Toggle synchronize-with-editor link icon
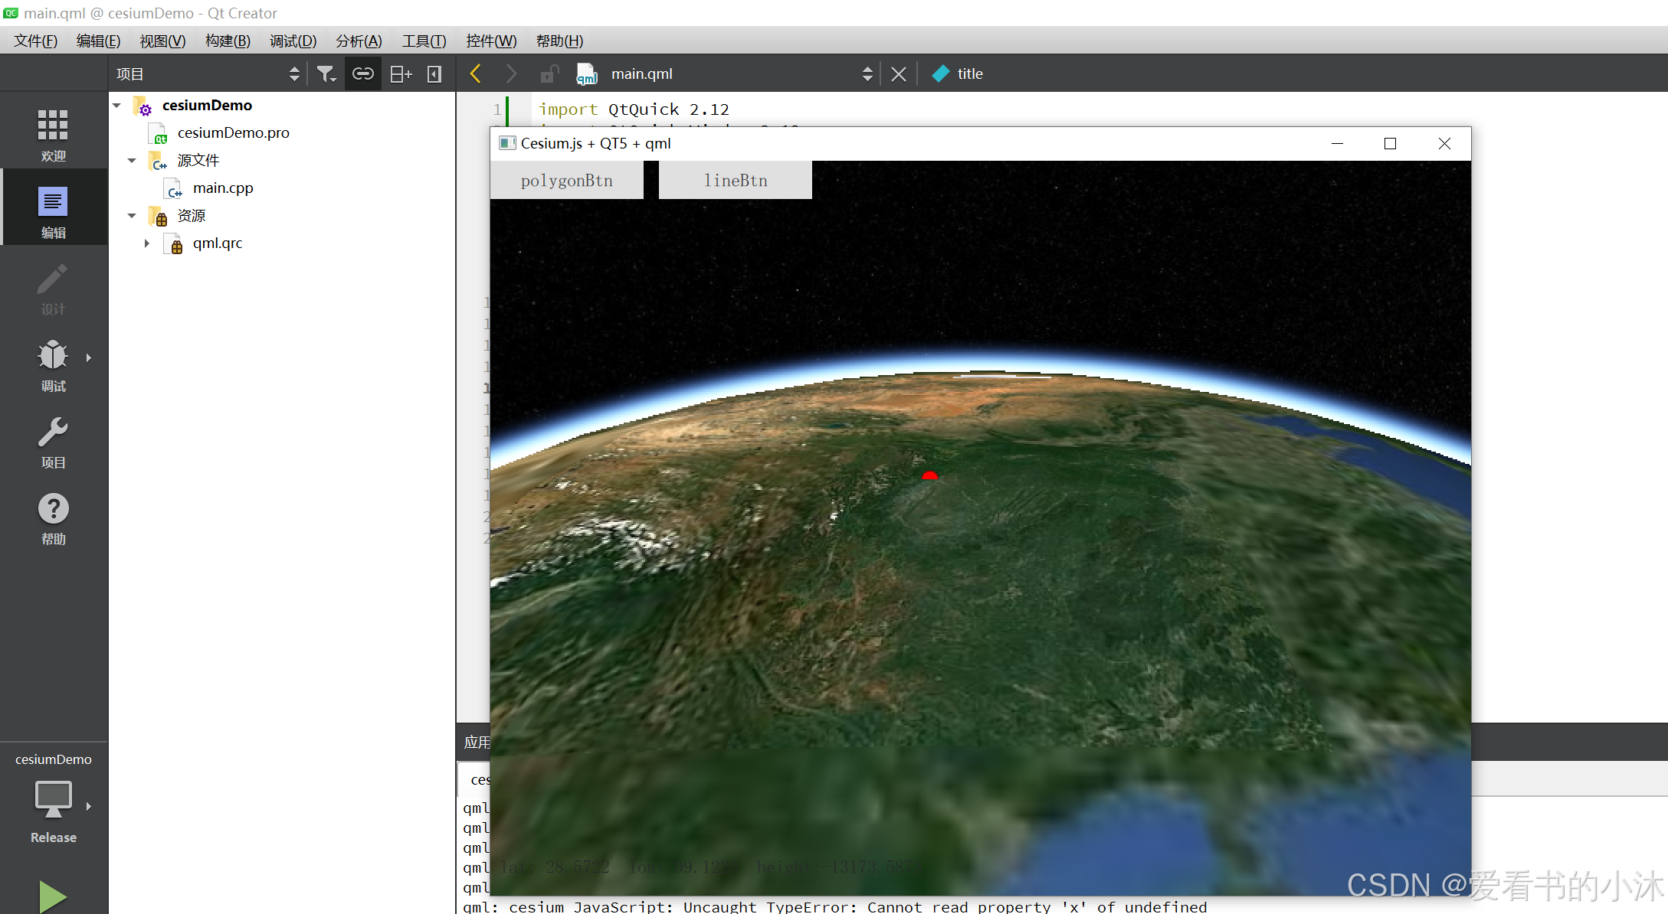 coord(362,73)
